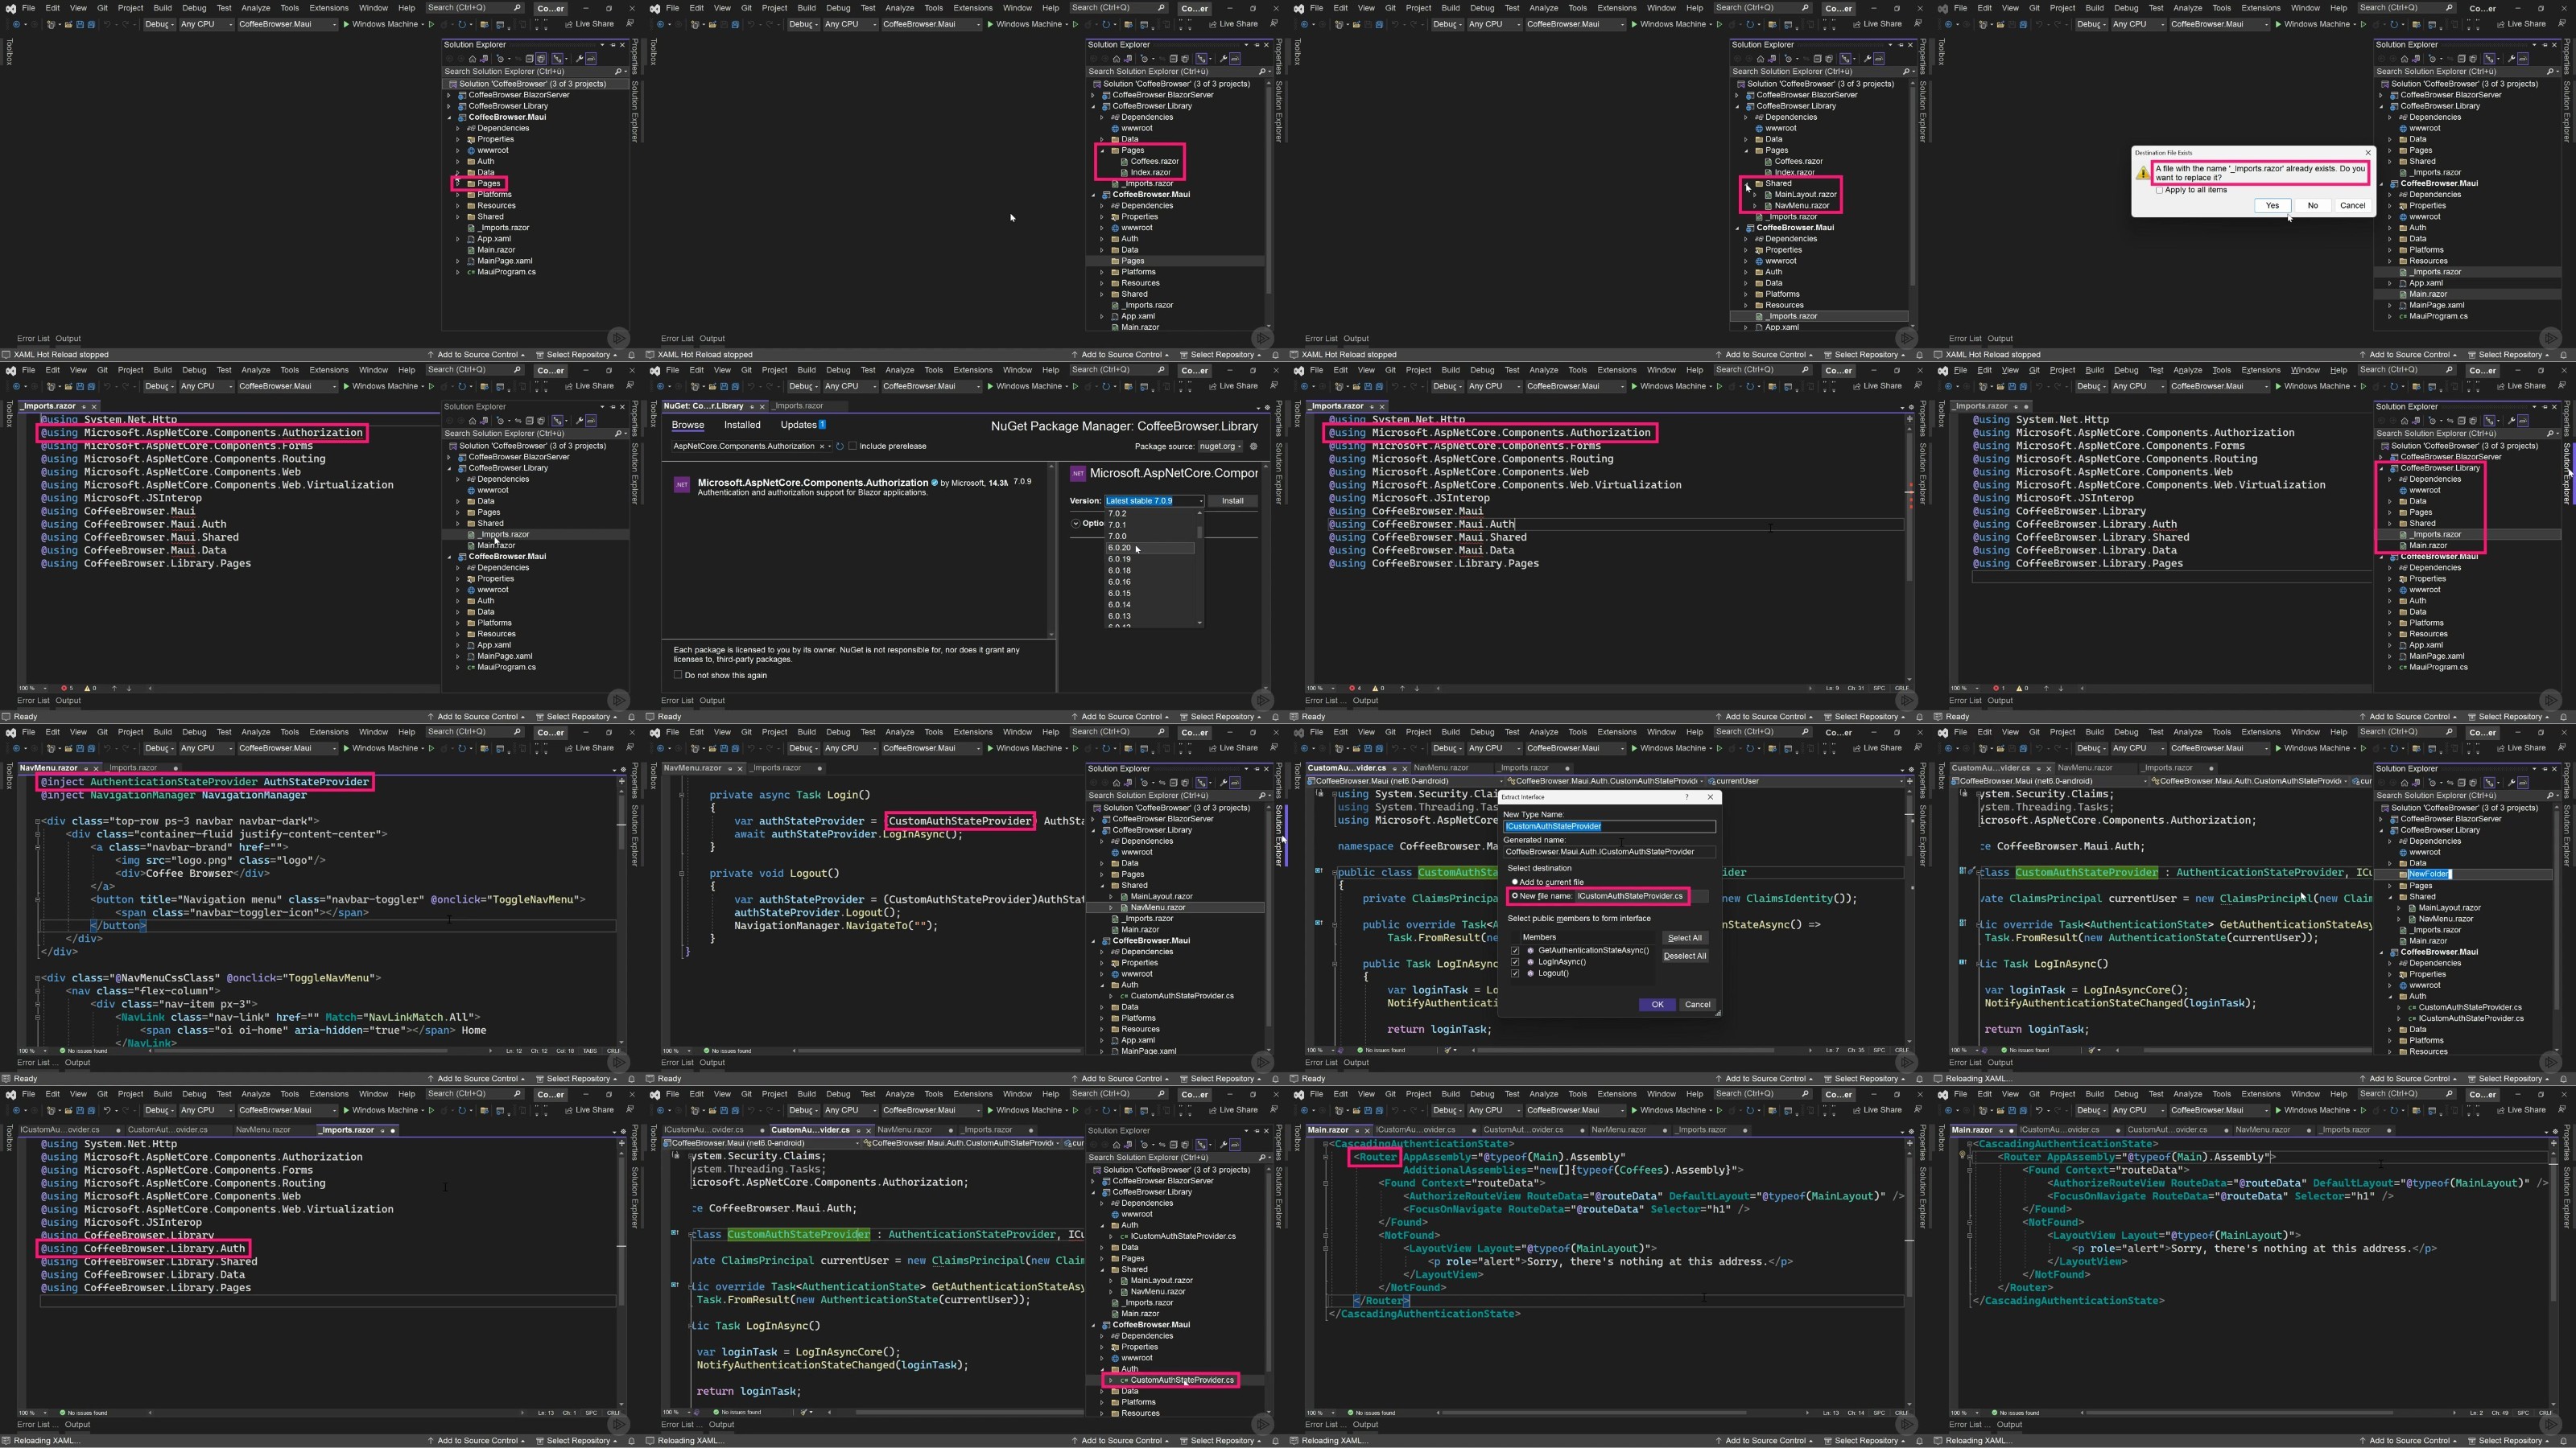Image resolution: width=2576 pixels, height=1448 pixels.
Task: Click editor settings gear in Extract Interface window
Action: click(x=1911, y=770)
